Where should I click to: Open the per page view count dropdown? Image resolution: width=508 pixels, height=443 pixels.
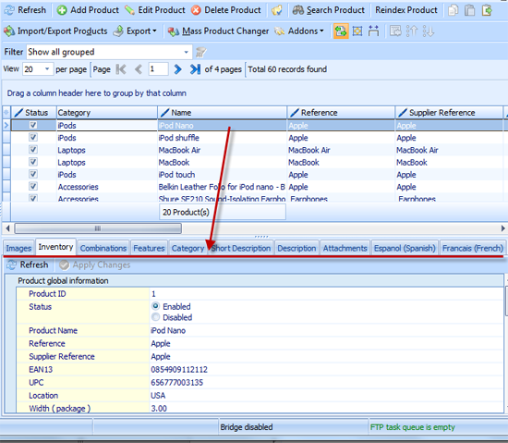pos(38,69)
